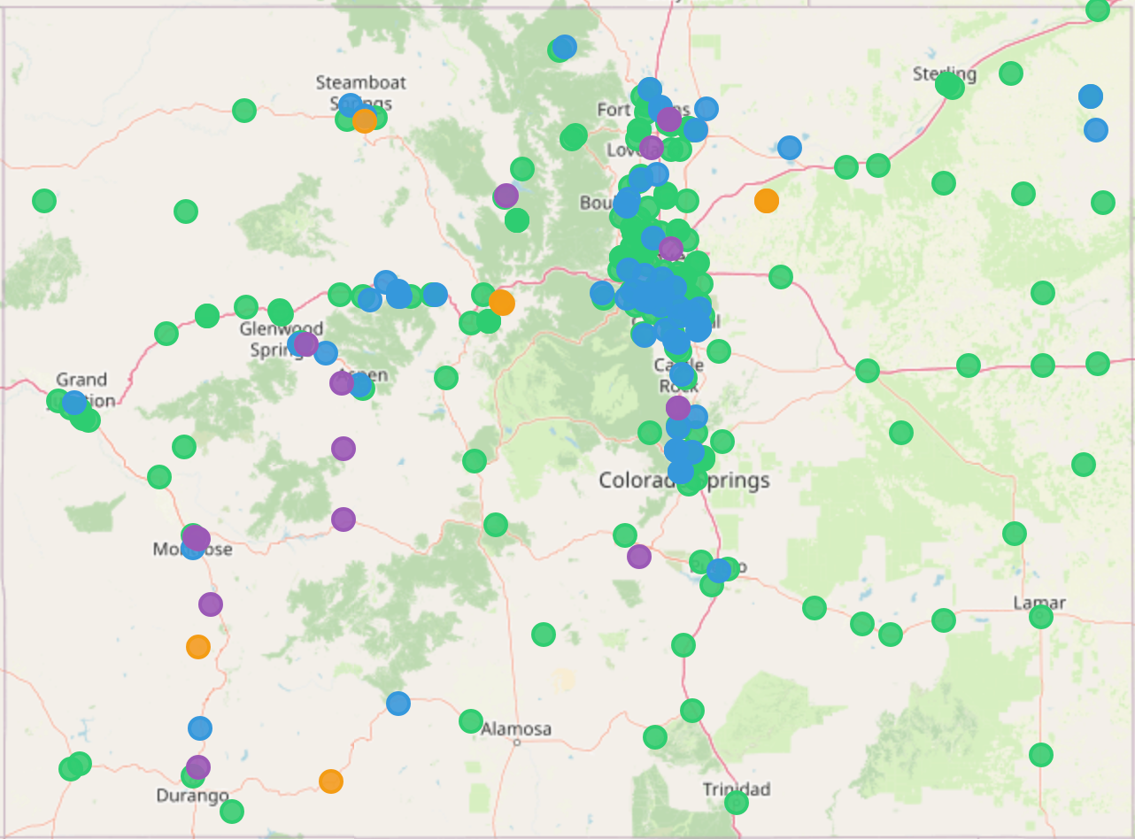Click the orange marker south of Montrose
Viewport: 1135px width, 839px height.
tap(198, 647)
